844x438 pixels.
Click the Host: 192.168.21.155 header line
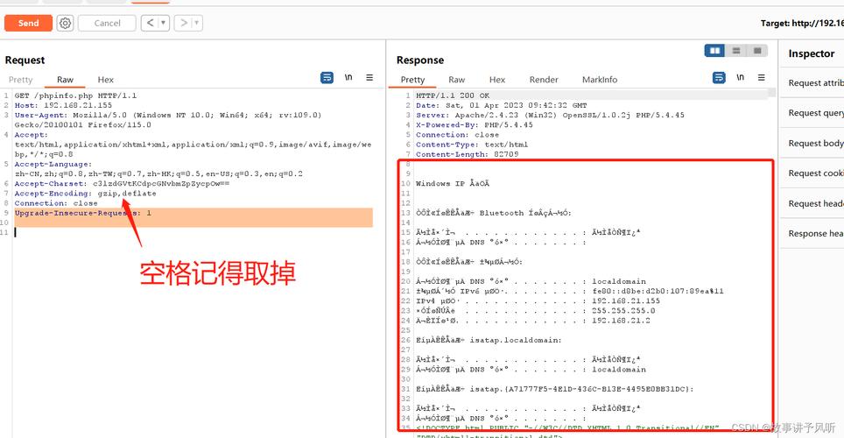63,106
